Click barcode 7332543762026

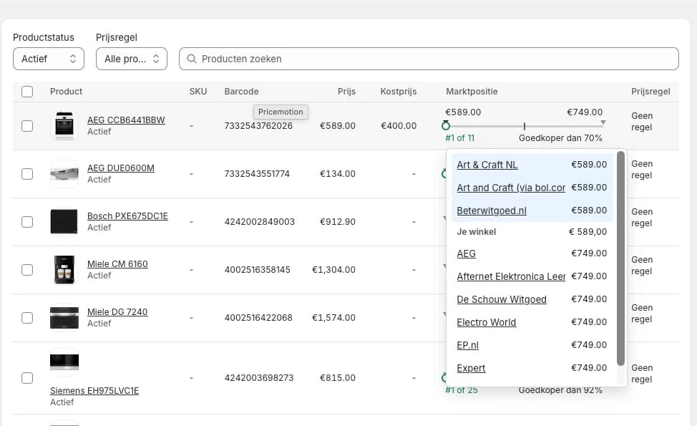[x=258, y=126]
